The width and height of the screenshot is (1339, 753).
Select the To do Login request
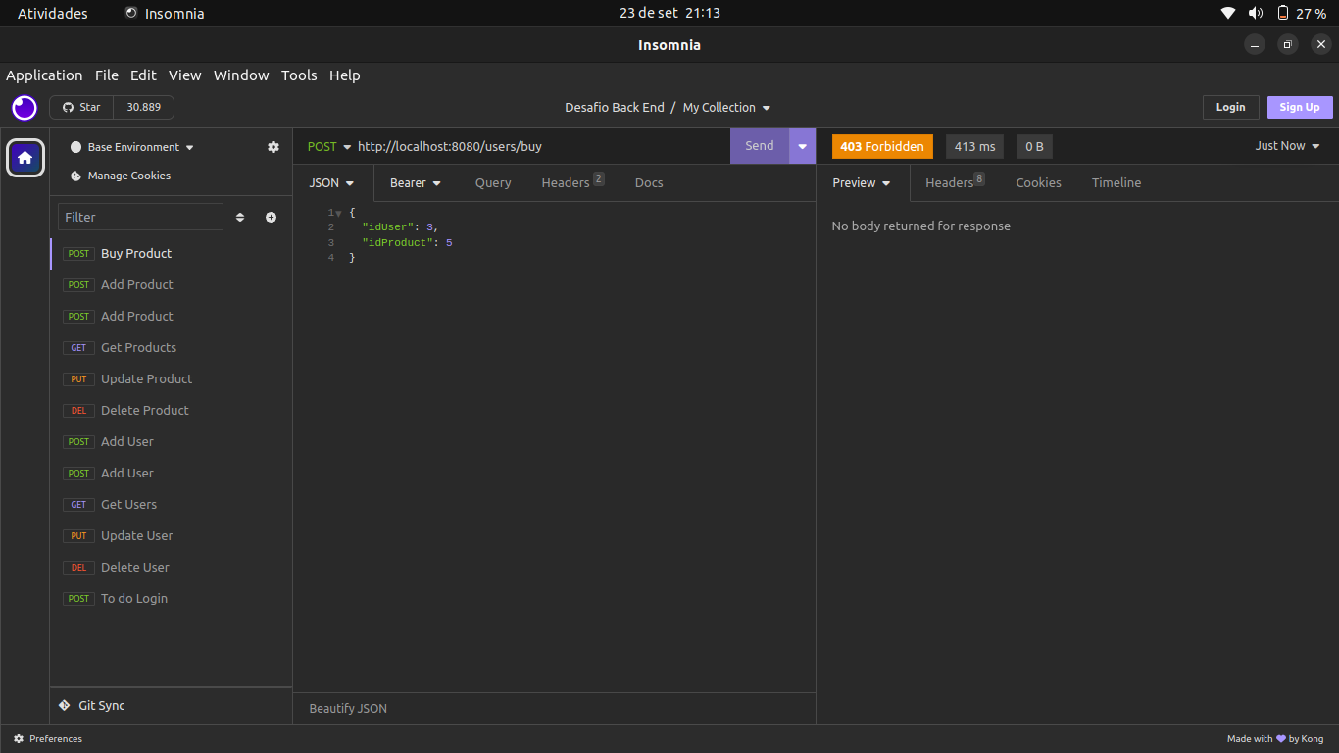[x=172, y=599]
